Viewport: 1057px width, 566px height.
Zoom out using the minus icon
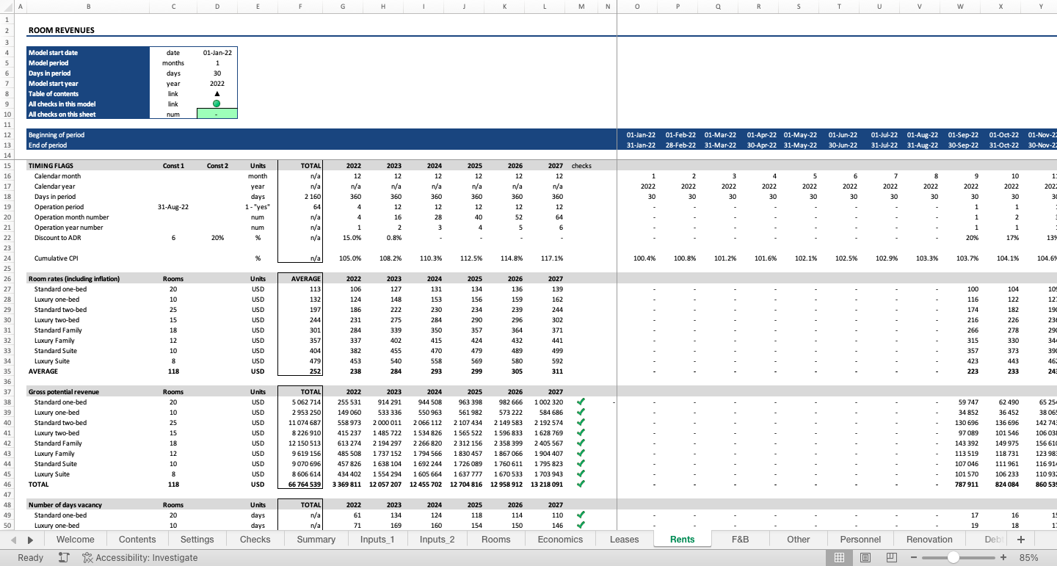(x=915, y=557)
